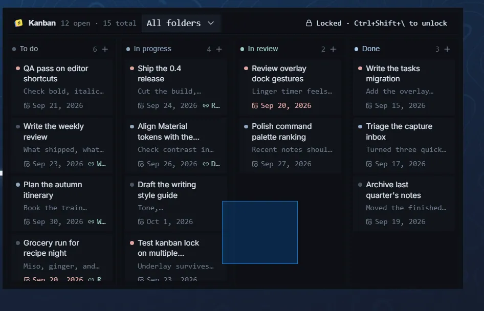
Task: Click the "Turned three quick…" description
Action: (x=406, y=150)
